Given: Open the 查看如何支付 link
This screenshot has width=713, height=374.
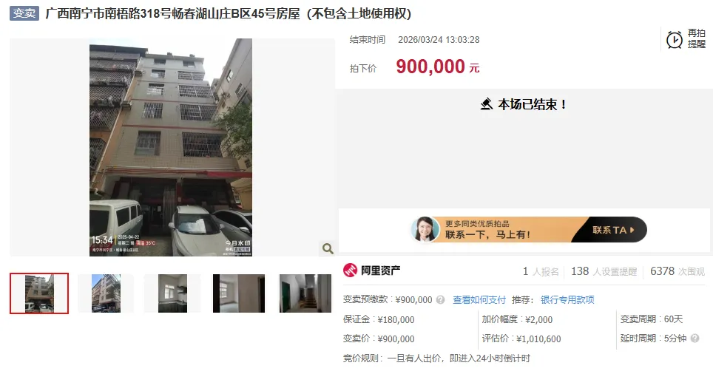Looking at the screenshot, I should click(479, 300).
